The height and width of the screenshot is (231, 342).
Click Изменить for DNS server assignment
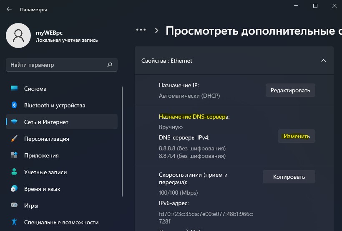pos(297,136)
